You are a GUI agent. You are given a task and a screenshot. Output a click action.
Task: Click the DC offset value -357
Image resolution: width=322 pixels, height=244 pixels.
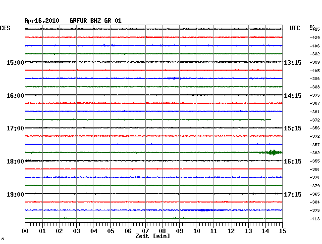click(x=315, y=145)
